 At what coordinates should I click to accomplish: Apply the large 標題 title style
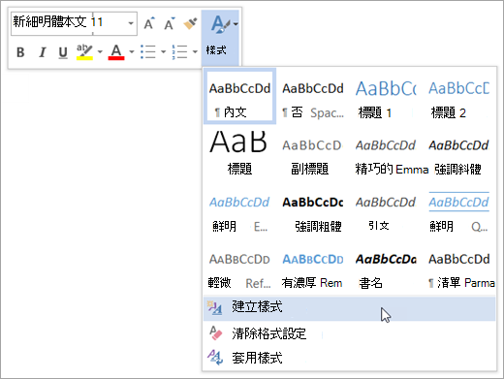tap(239, 153)
